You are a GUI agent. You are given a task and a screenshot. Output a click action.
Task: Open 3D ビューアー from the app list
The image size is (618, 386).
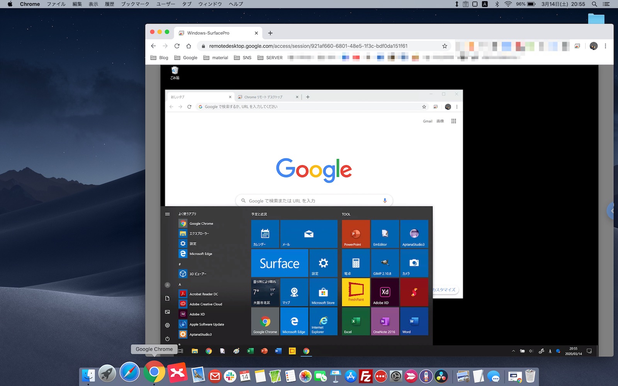point(193,274)
